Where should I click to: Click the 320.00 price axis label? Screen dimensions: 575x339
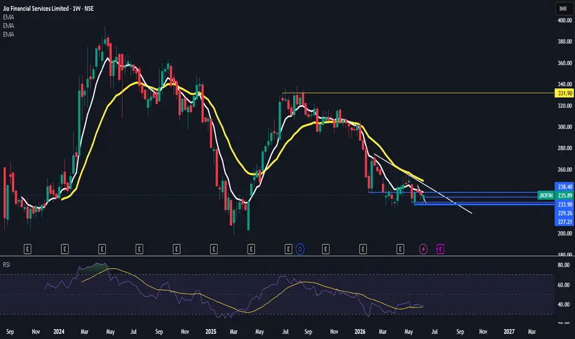coord(565,105)
